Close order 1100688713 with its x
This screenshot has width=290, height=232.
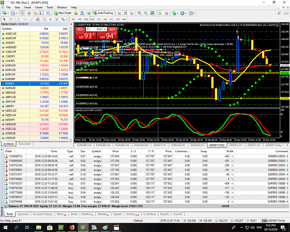pyautogui.click(x=232, y=156)
